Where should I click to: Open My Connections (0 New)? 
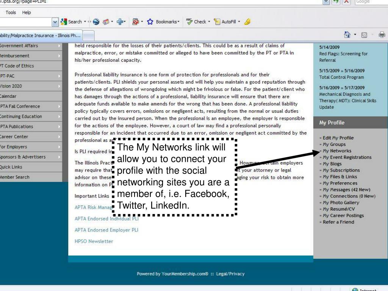tap(349, 196)
